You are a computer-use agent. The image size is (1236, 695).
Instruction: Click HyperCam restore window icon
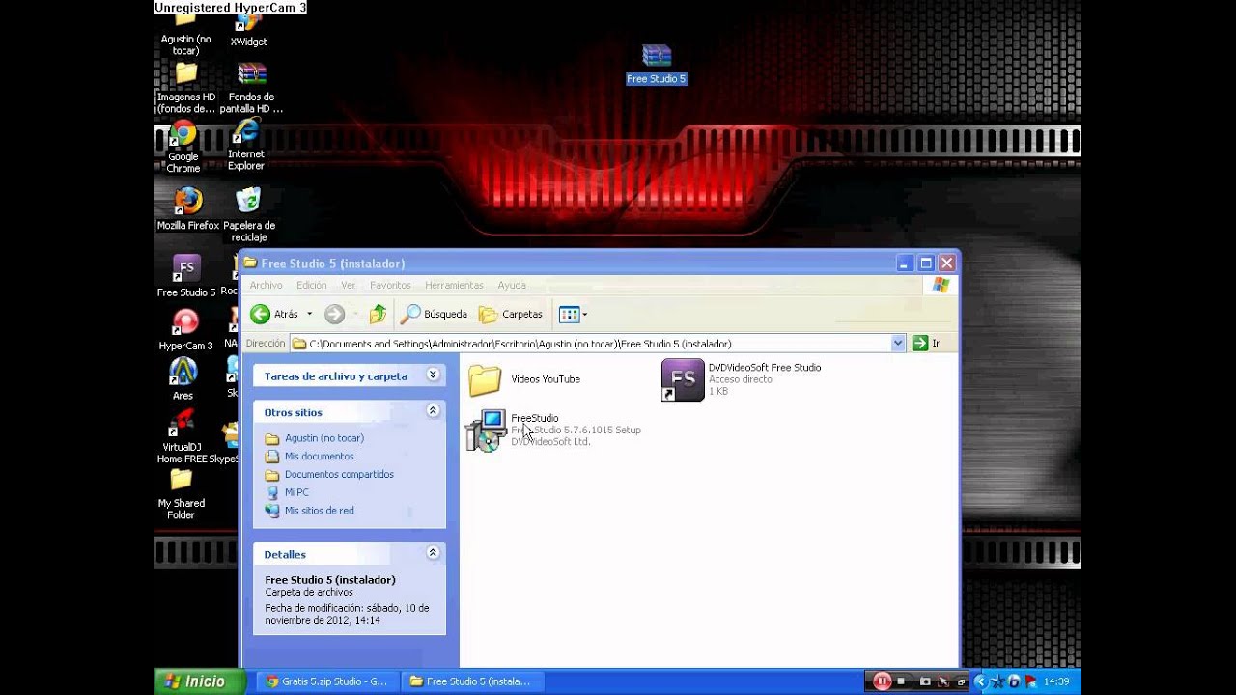[x=960, y=681]
